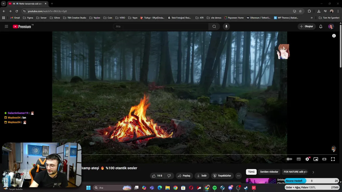The height and width of the screenshot is (192, 342).
Task: Bookmark this page with the star
Action: tap(300, 11)
